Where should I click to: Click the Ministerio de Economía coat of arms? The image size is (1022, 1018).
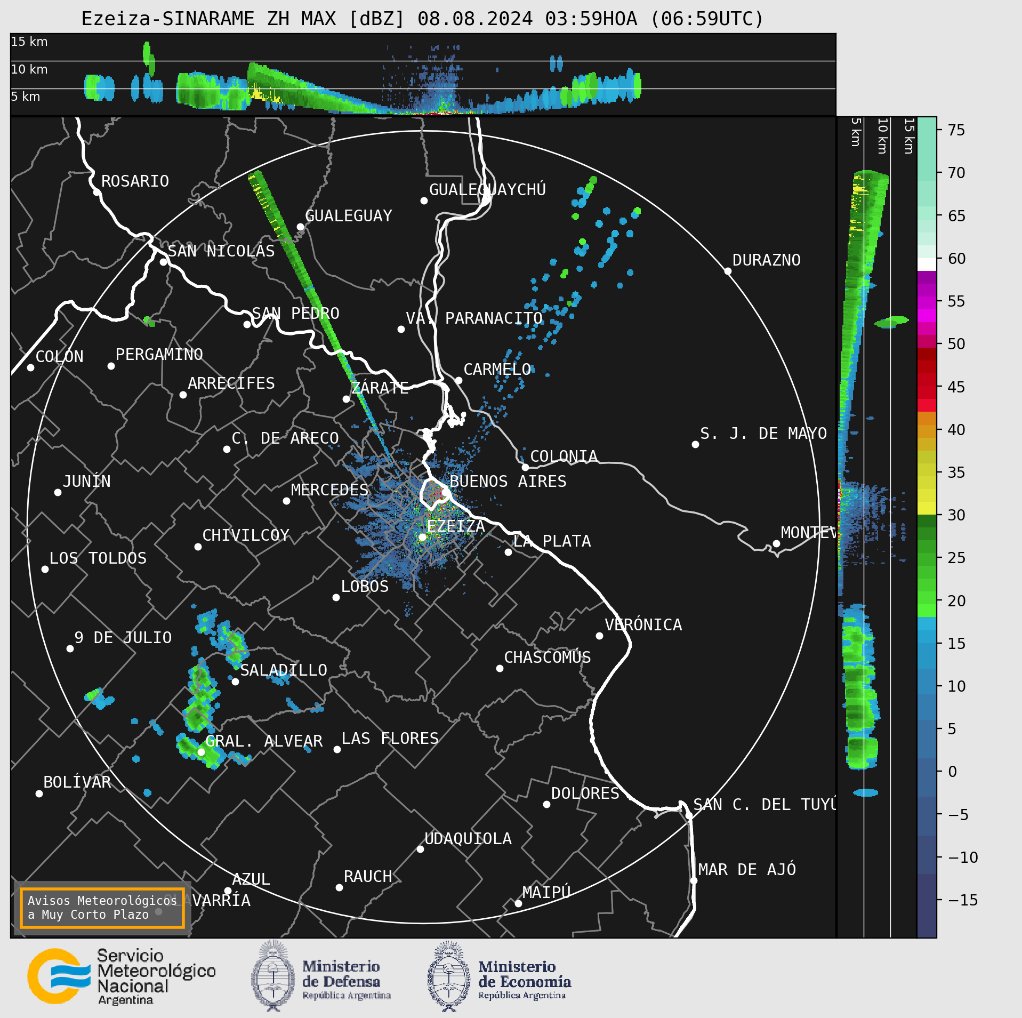[x=449, y=976]
